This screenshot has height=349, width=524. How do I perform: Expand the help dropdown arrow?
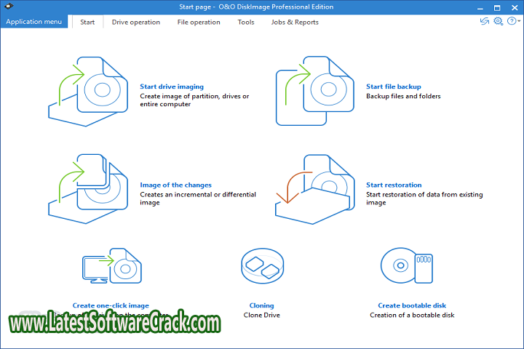pos(519,21)
